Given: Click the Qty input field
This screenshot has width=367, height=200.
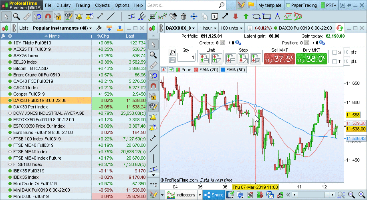Looking at the screenshot, I should [186, 57].
